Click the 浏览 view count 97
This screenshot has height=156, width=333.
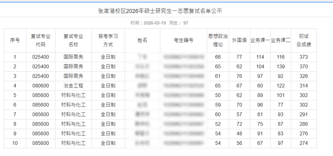pos(186,23)
